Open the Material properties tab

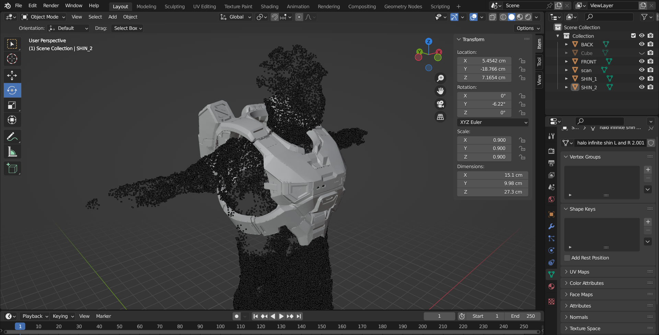click(551, 287)
